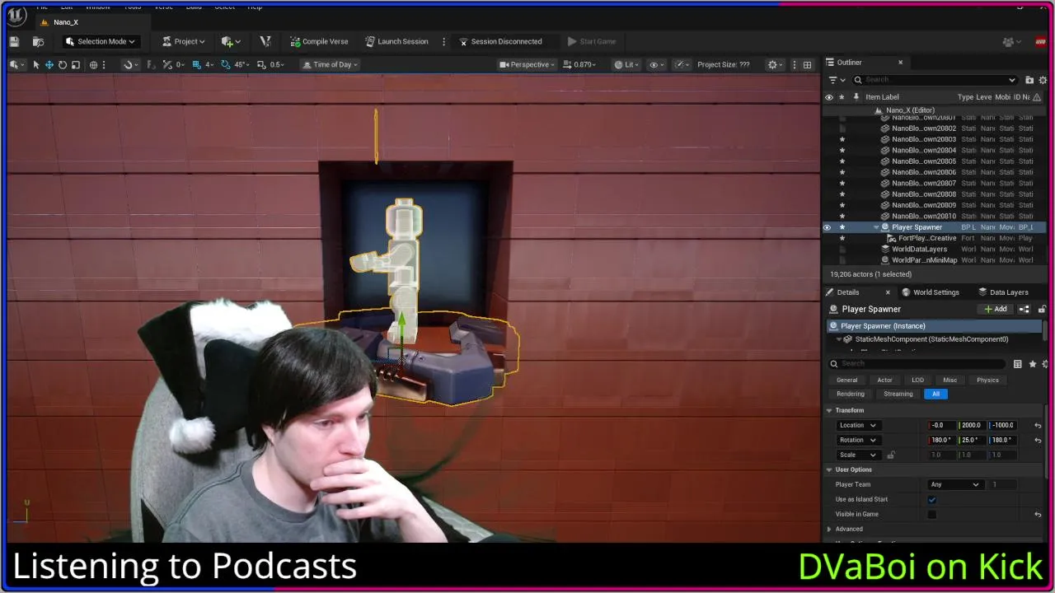Image resolution: width=1055 pixels, height=593 pixels.
Task: Open the viewport settings gear dropdown
Action: 776,64
